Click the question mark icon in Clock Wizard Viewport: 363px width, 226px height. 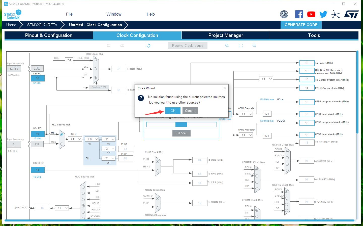click(x=141, y=98)
